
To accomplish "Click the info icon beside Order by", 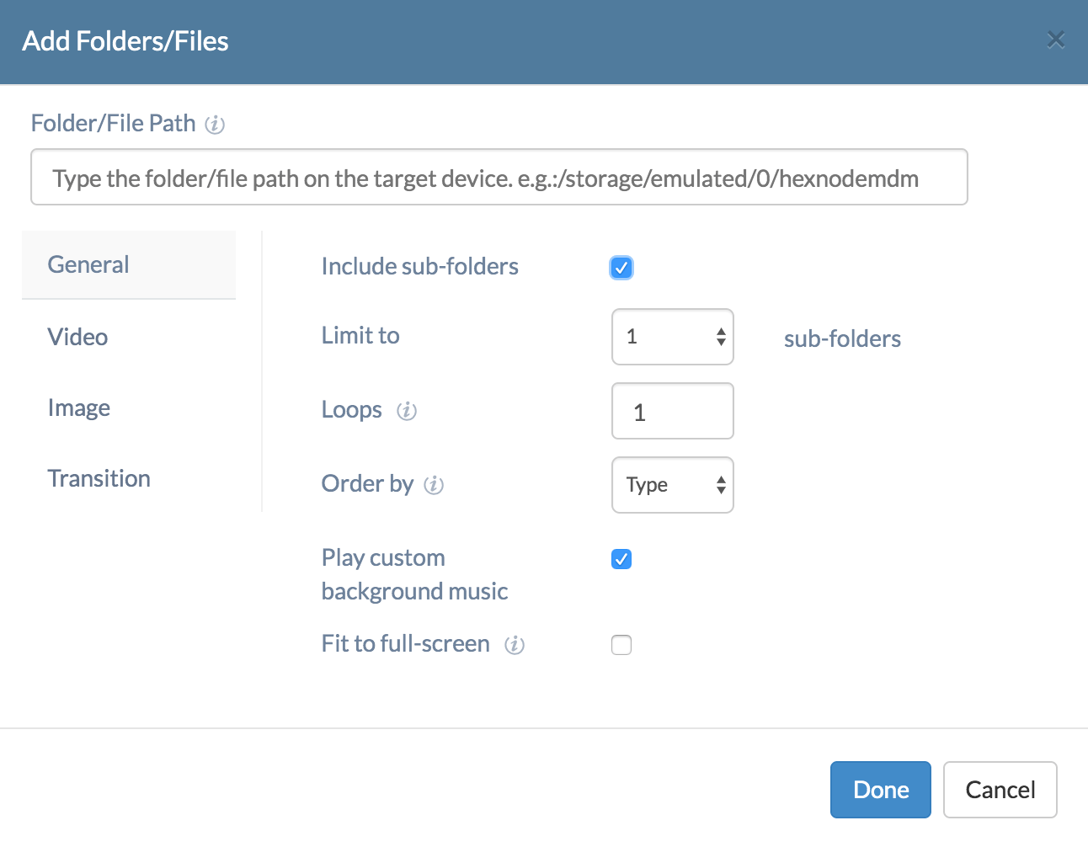I will click(x=434, y=485).
